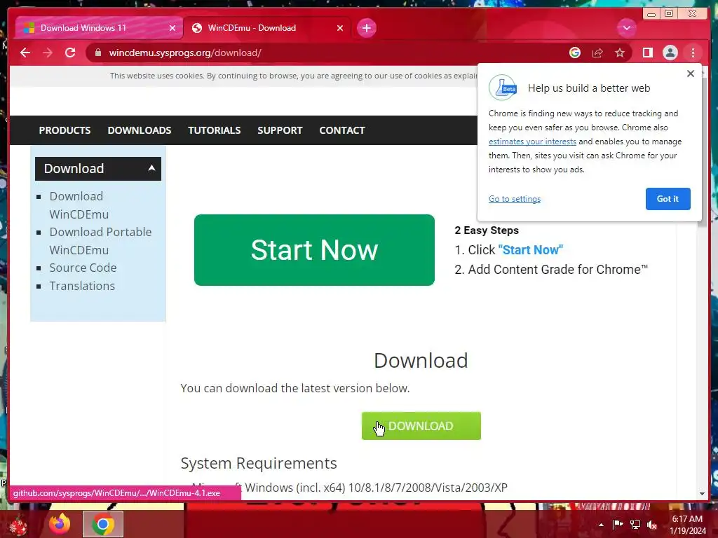Image resolution: width=718 pixels, height=538 pixels.
Task: Click the System Requirements heading
Action: tap(259, 463)
